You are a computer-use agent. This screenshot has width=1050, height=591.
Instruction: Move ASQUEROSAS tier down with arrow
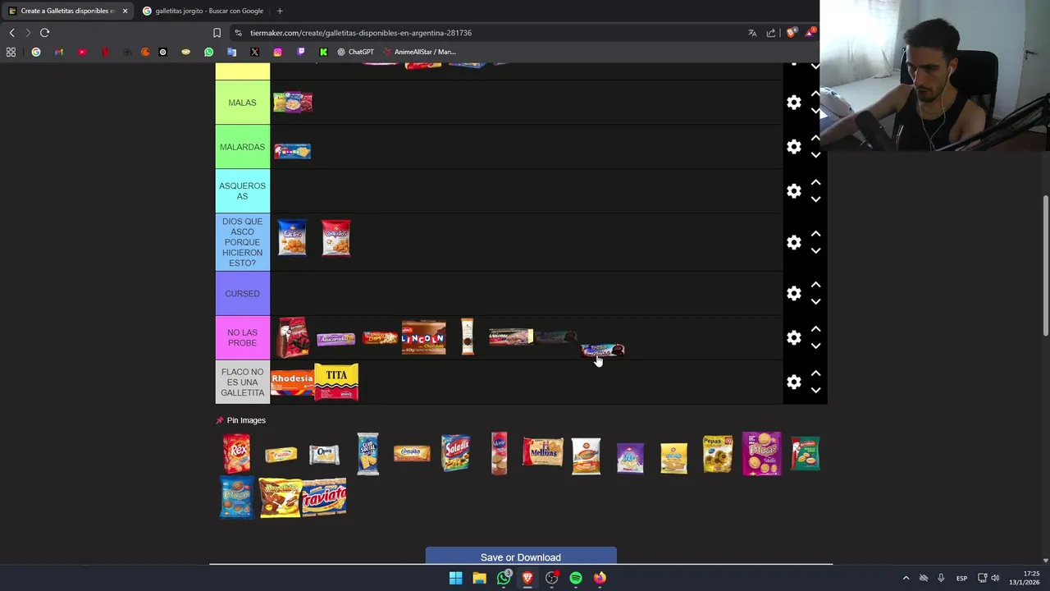(x=815, y=199)
